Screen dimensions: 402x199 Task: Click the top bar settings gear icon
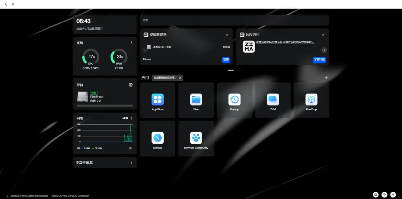pos(13,4)
